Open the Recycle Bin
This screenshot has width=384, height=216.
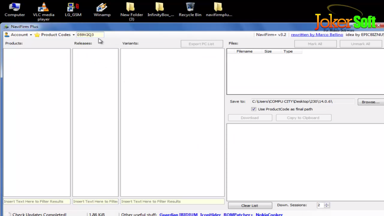pos(190,10)
